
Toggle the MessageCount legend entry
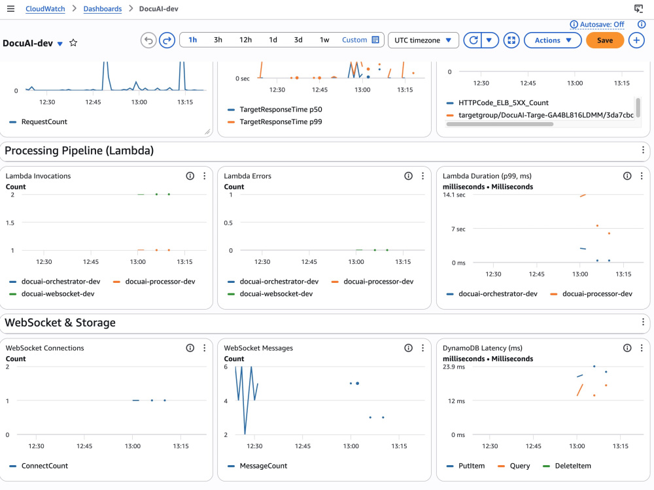(257, 466)
